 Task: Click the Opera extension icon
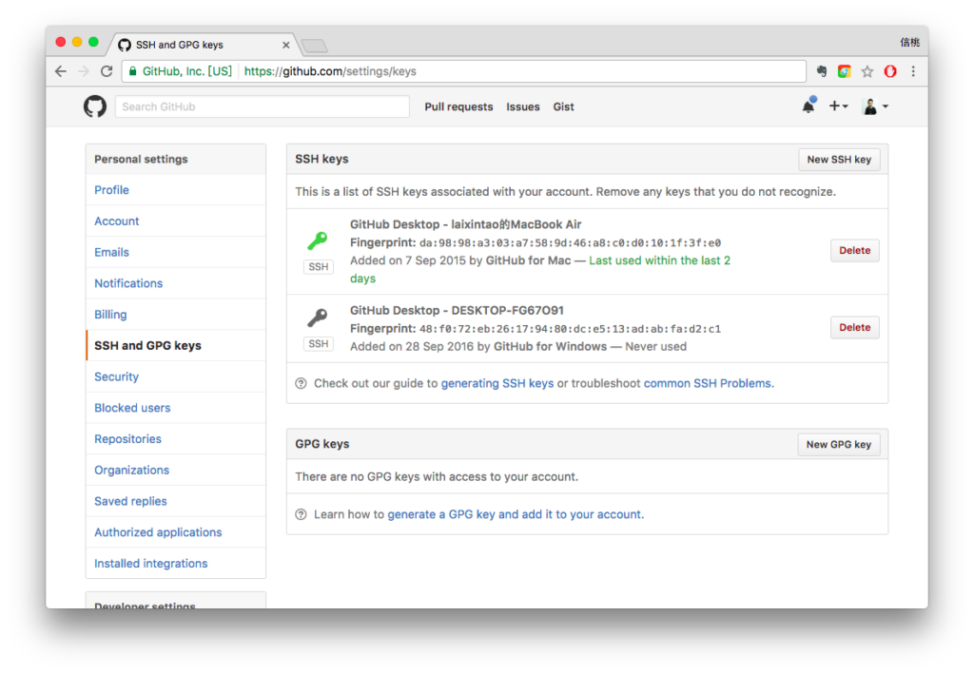click(890, 71)
